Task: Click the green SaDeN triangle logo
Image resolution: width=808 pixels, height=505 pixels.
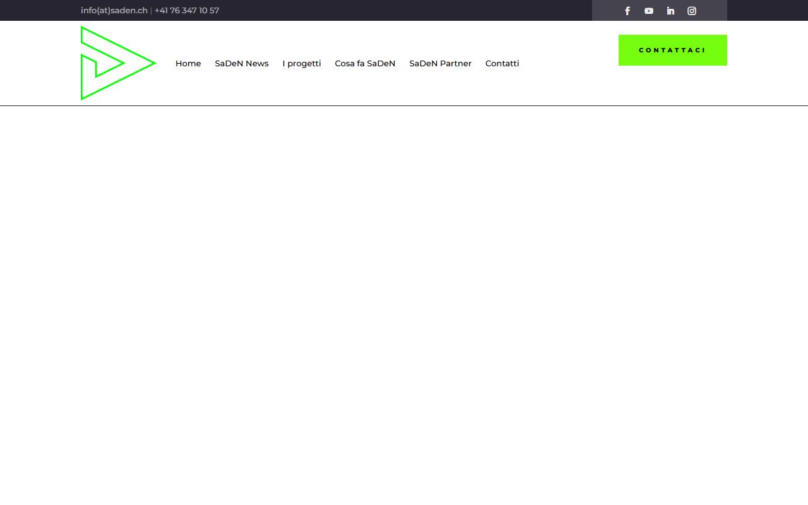Action: tap(118, 63)
